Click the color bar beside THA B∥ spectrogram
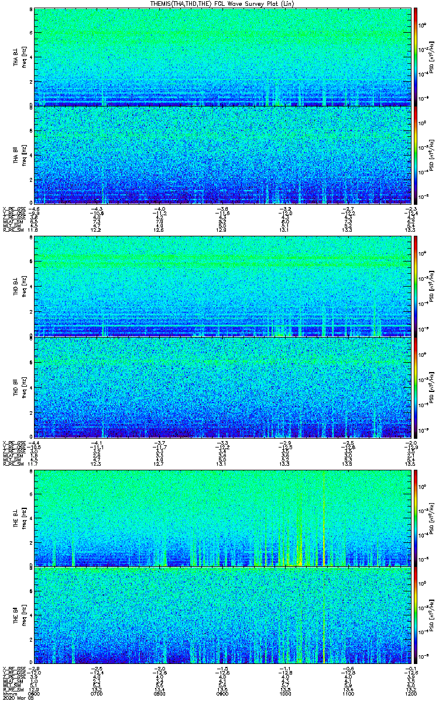The image size is (439, 702). pos(416,154)
